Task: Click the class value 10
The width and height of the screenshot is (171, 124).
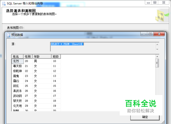Action: (56, 61)
